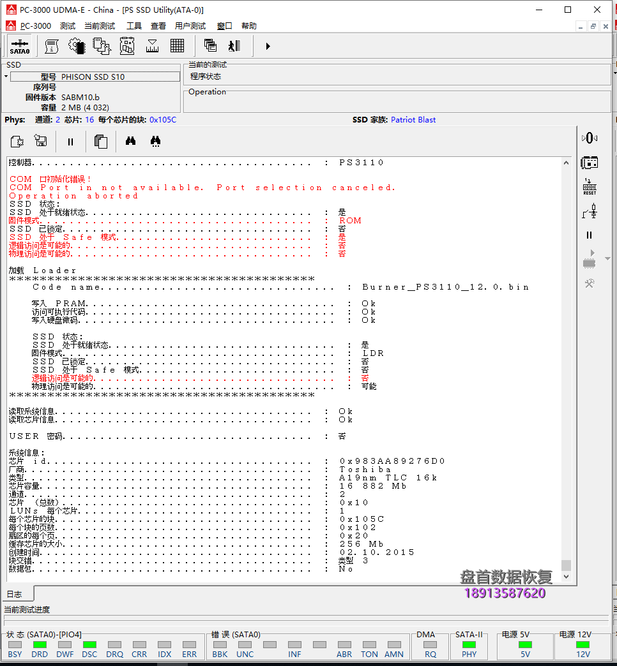Click the SATA0 port selection icon
Screen dimensions: 617x666
pyautogui.click(x=19, y=47)
